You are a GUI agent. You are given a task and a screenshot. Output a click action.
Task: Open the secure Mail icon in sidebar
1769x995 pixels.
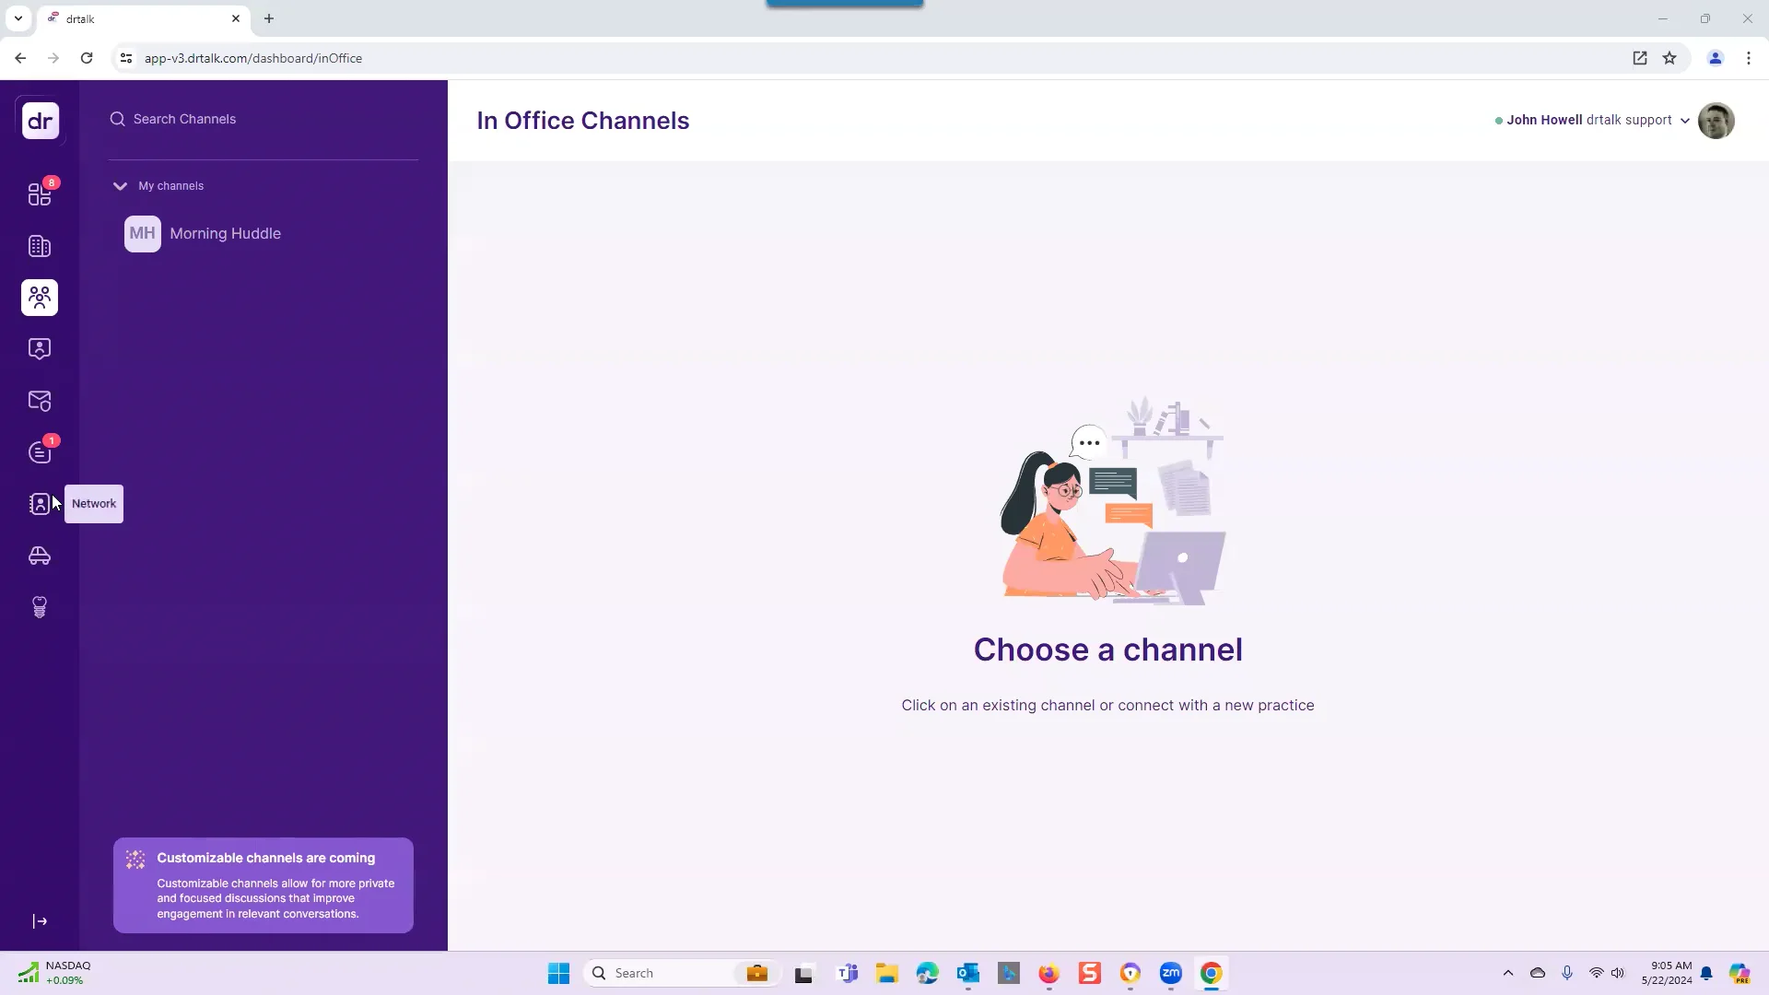pos(40,401)
